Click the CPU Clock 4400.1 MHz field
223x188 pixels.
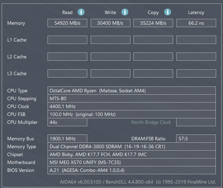[132, 106]
